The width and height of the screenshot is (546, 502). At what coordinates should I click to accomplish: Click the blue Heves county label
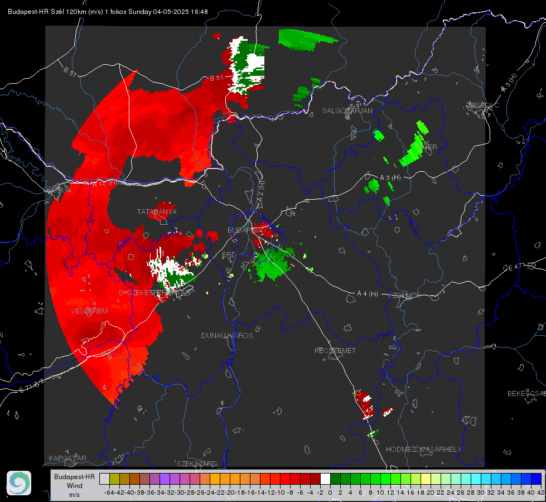(412, 227)
